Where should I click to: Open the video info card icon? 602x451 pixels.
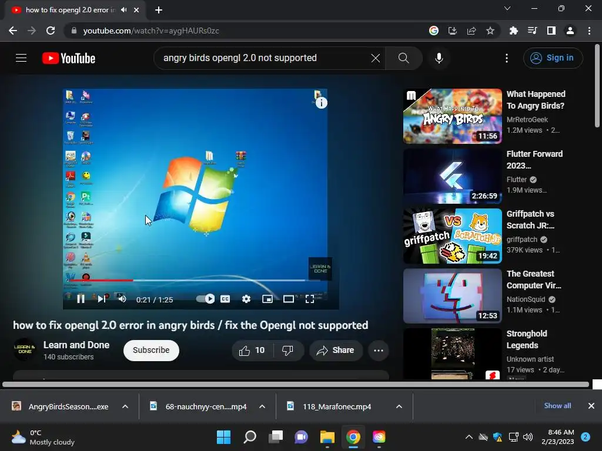click(x=322, y=103)
